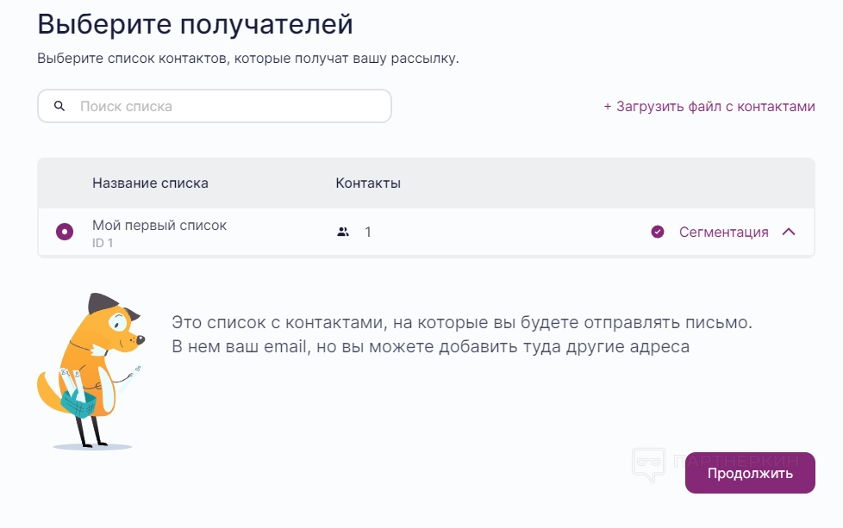This screenshot has height=528, width=843.
Task: Click the "Мой первый список" list name
Action: (159, 225)
